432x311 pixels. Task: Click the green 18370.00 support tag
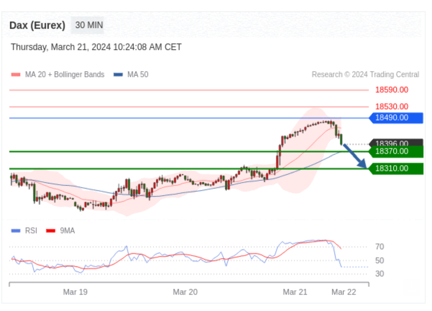pos(396,152)
